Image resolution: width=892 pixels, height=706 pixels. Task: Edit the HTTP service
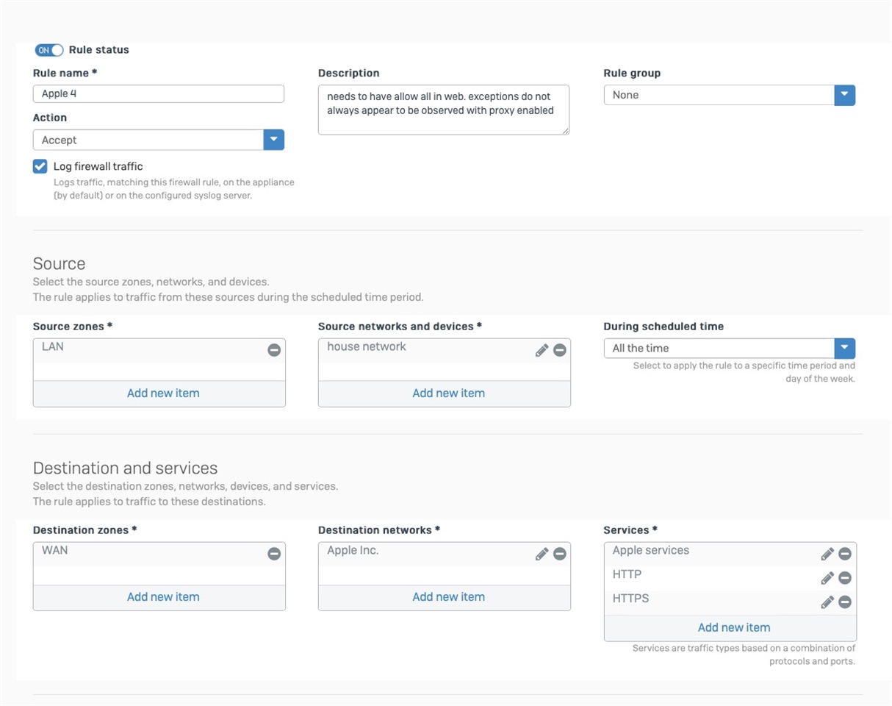pyautogui.click(x=827, y=578)
